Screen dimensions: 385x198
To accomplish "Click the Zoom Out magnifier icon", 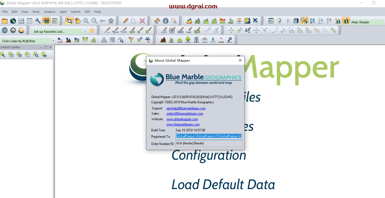I will tap(94, 21).
